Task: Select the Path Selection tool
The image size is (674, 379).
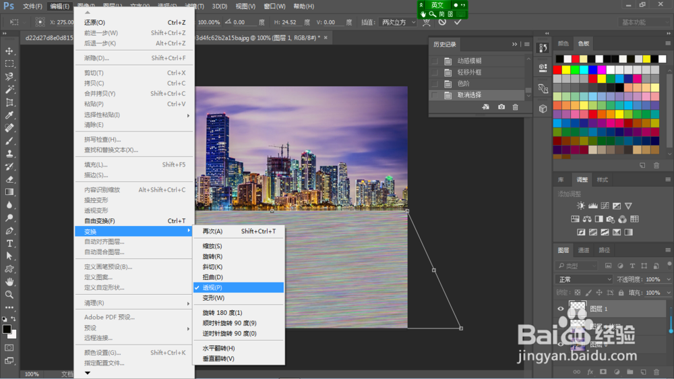Action: 9,256
